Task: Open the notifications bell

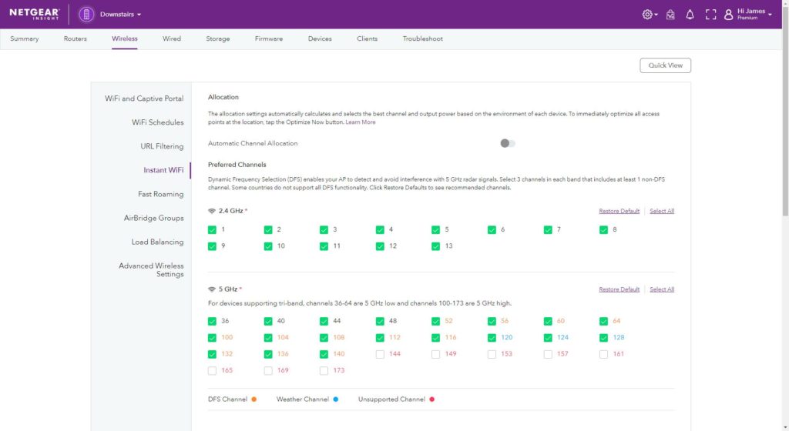Action: coord(690,15)
